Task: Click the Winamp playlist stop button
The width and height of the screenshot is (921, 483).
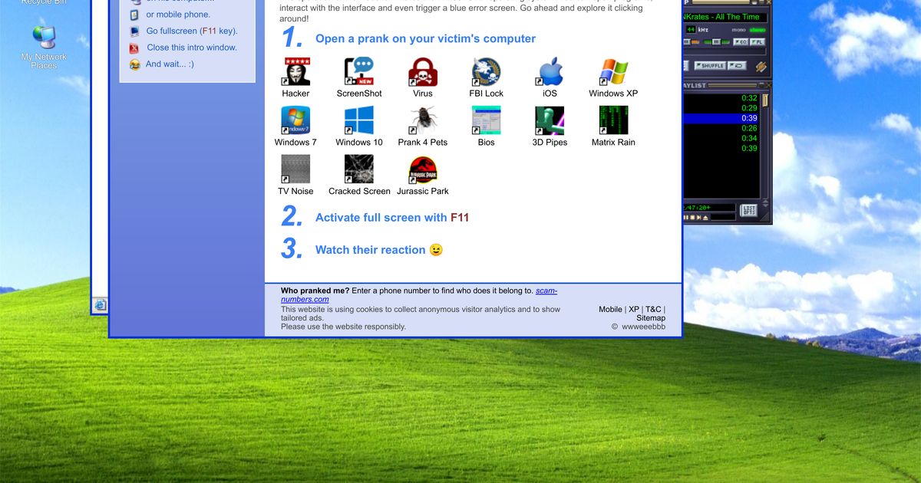Action: (692, 218)
